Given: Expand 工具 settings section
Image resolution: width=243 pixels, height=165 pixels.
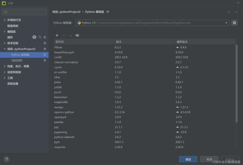Looking at the screenshot, I should point(5,78).
